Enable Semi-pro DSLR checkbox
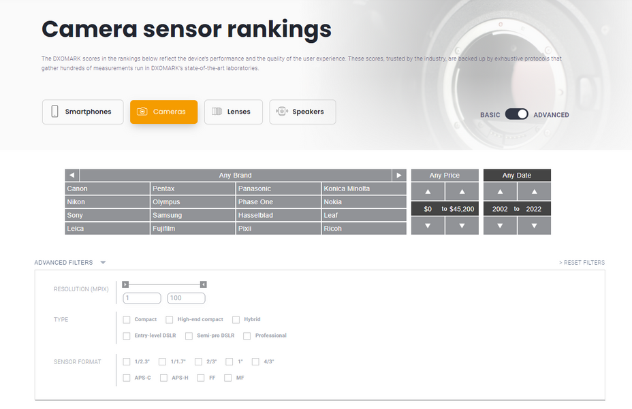Viewport: 632px width, 409px height. point(189,336)
